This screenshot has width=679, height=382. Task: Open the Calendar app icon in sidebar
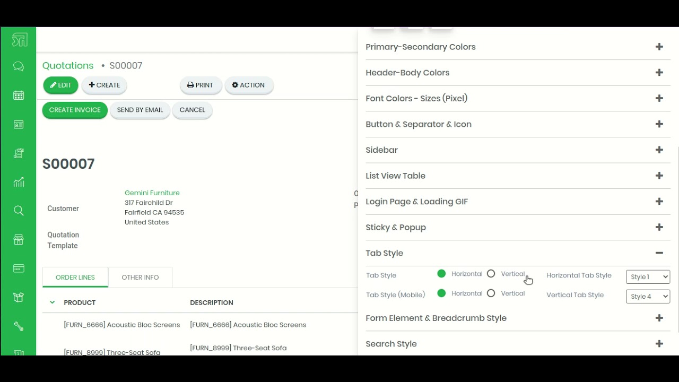[19, 95]
